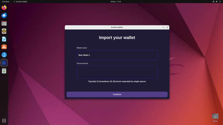This screenshot has height=125, width=223.
Task: Open Ubuntu Software store icon
Action: click(x=4, y=47)
